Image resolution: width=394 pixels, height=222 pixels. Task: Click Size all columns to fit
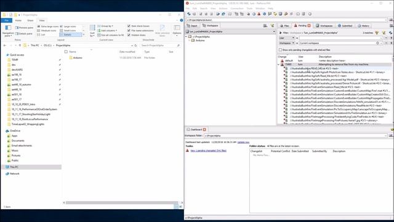pos(111,35)
